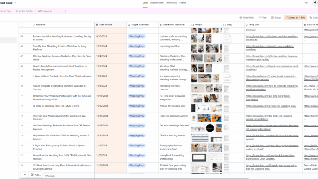Click the plus icon to add record
The image size is (318, 179).
click(25, 175)
